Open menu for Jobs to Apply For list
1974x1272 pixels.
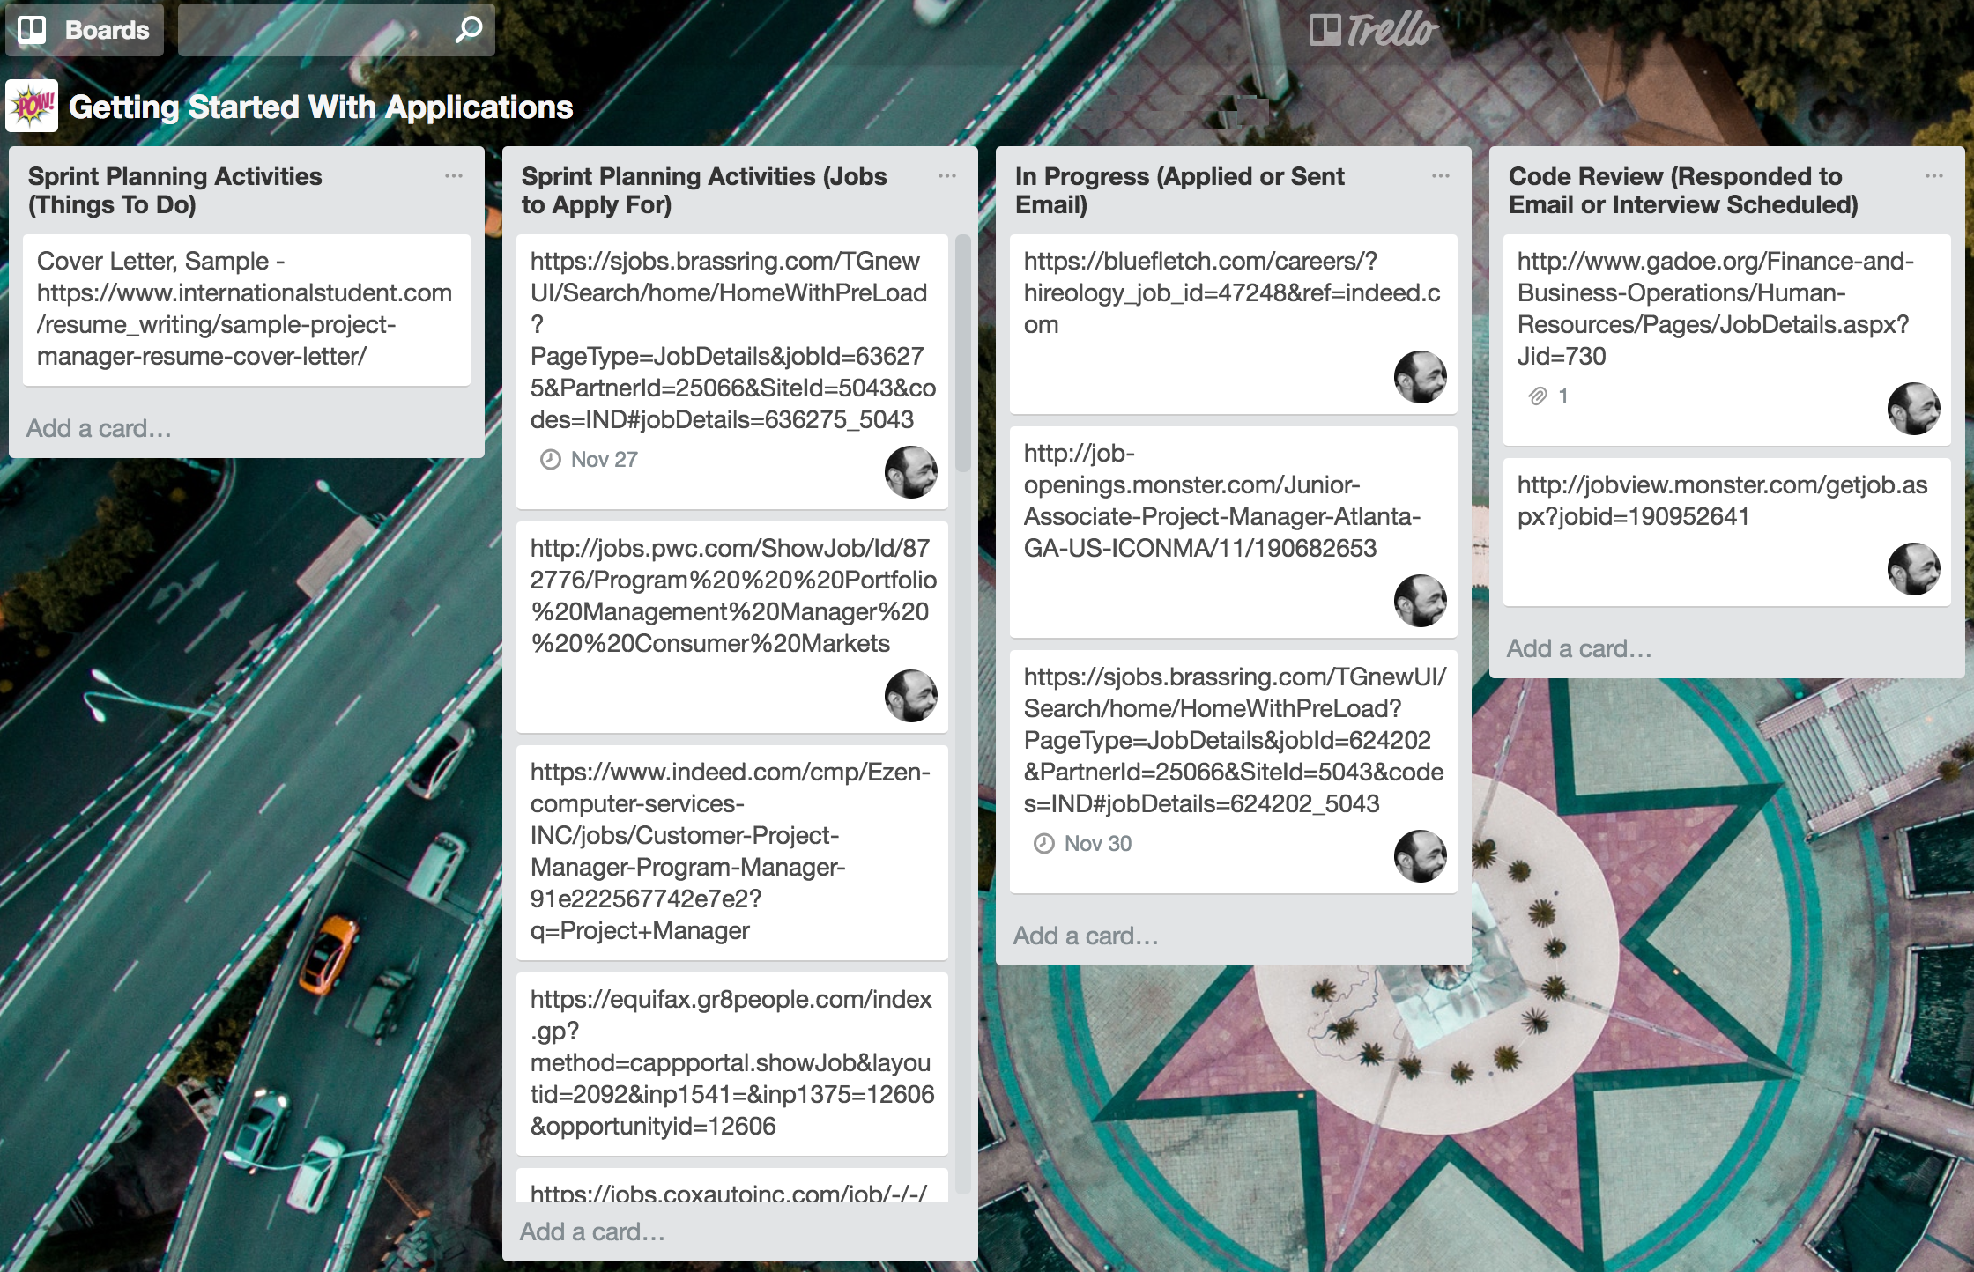947,176
